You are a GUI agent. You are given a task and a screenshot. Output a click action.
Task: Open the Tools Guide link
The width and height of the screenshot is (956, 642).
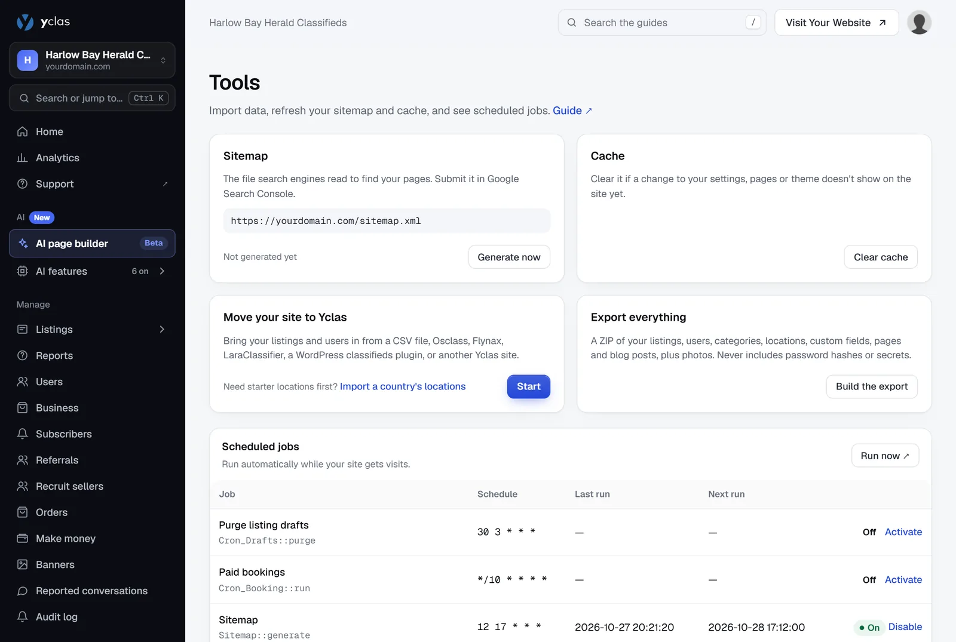point(572,111)
